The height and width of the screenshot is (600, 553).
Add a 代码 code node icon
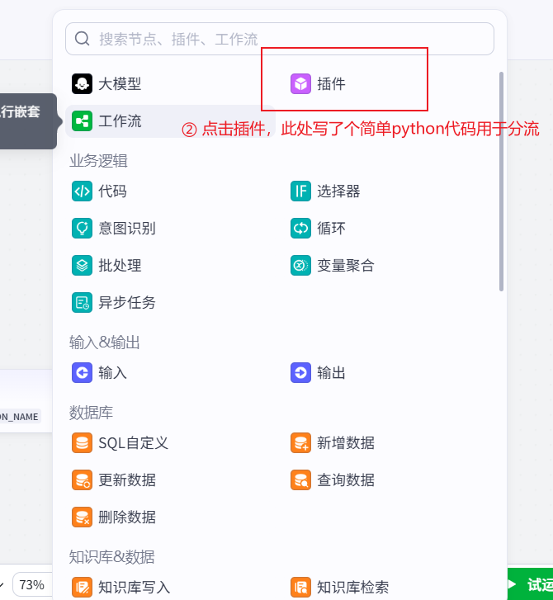[x=82, y=191]
